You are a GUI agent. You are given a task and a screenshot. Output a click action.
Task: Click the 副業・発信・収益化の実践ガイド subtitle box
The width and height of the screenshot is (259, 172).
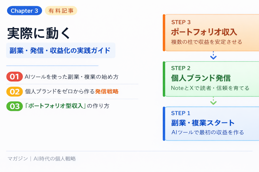coord(60,50)
